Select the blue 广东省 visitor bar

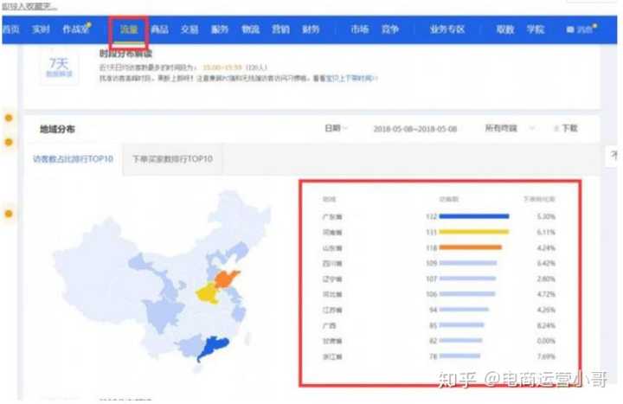pyautogui.click(x=473, y=217)
